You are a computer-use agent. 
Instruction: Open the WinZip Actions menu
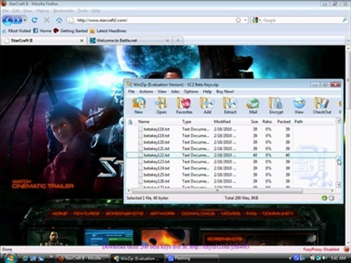[146, 91]
